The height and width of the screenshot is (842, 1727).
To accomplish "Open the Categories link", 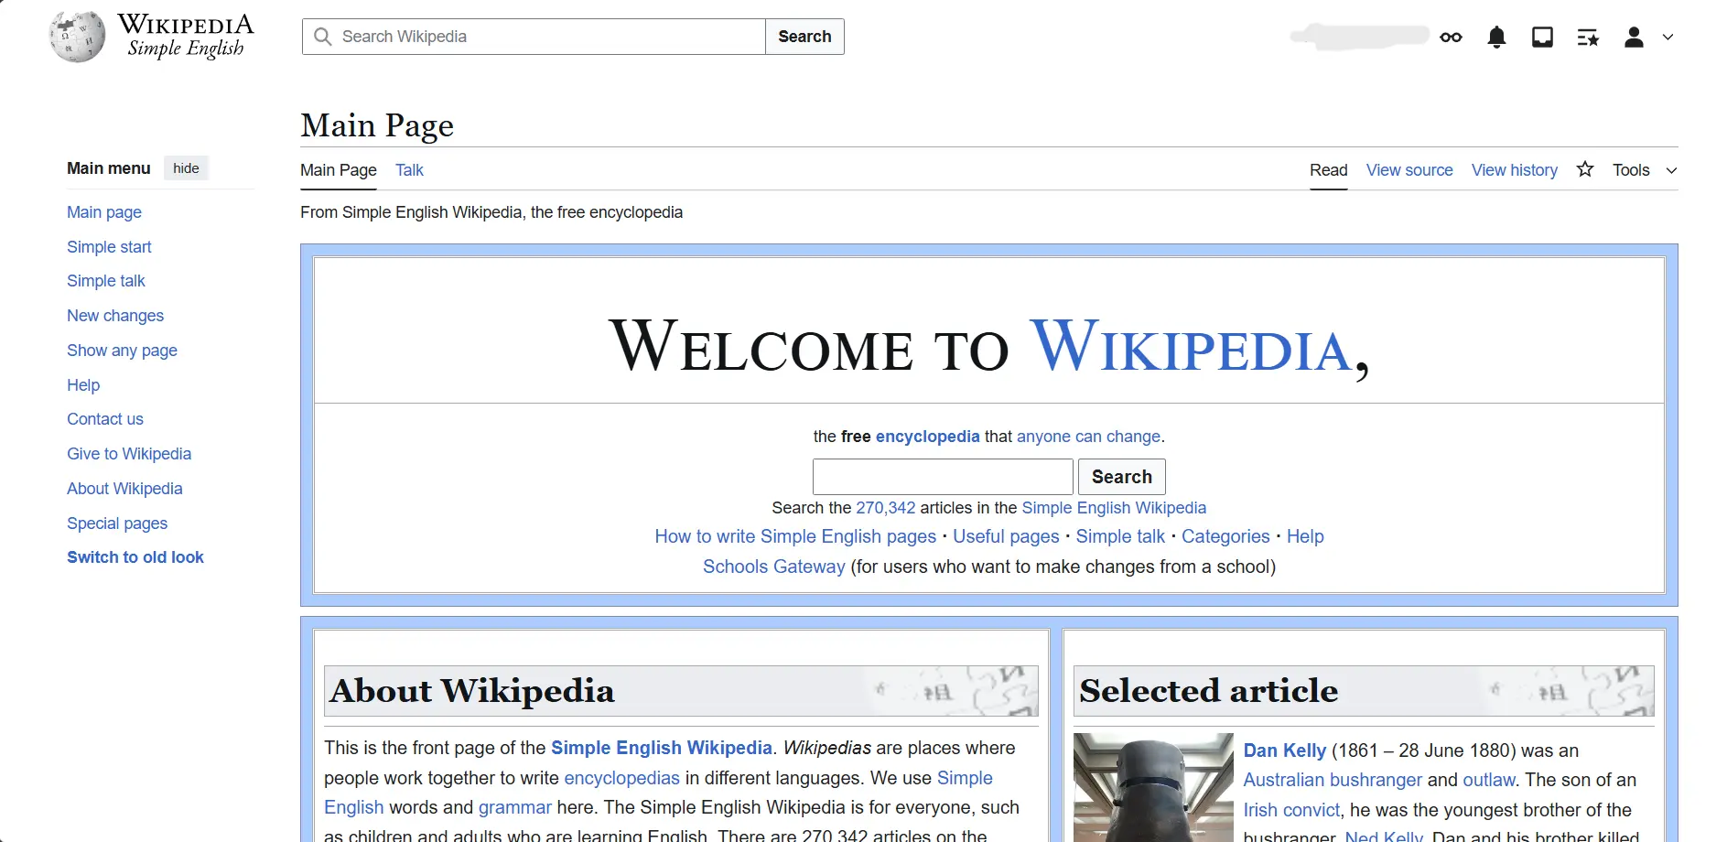I will [1225, 536].
